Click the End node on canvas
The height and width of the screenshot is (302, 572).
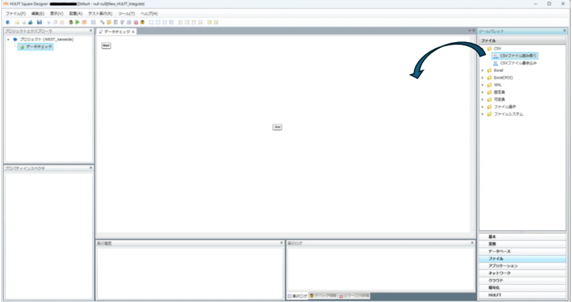click(x=277, y=127)
